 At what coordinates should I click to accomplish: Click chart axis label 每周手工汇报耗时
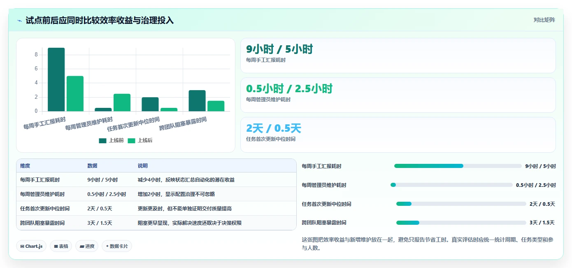(x=44, y=123)
